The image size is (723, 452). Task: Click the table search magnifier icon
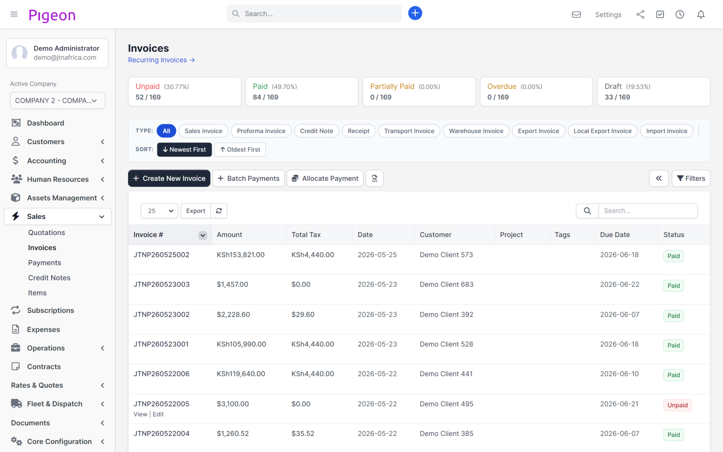(587, 211)
